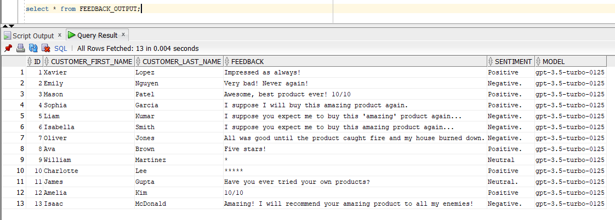Select row number 7 in the grid

21,138
